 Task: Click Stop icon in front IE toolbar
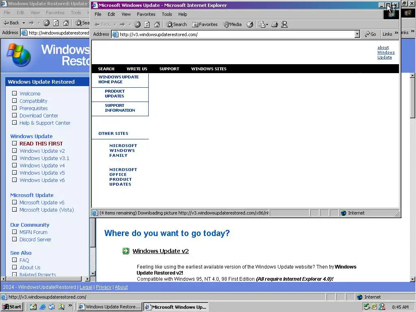pos(137,24)
